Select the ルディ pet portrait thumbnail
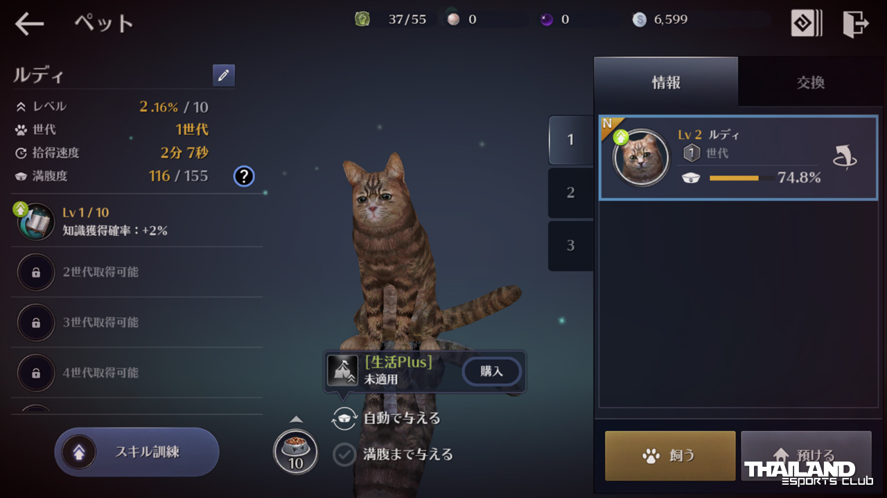887x498 pixels. click(x=641, y=158)
